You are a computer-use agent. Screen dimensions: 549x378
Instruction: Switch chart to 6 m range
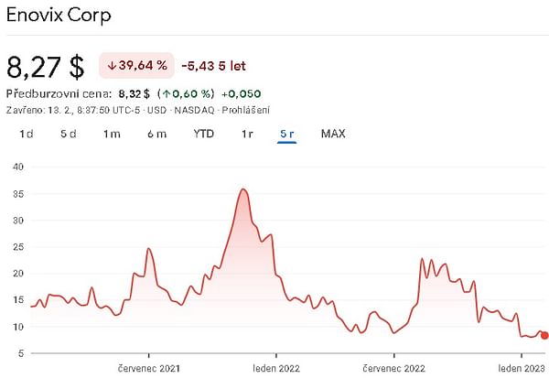coord(156,134)
